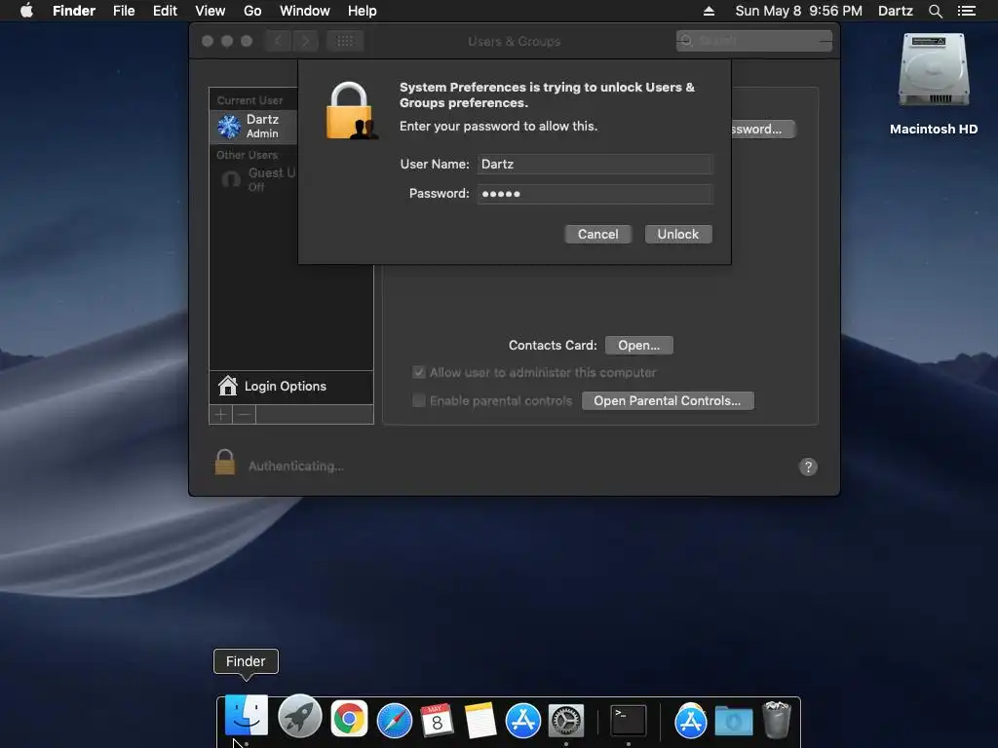The width and height of the screenshot is (998, 748).
Task: Open the Edit menu
Action: [x=165, y=11]
